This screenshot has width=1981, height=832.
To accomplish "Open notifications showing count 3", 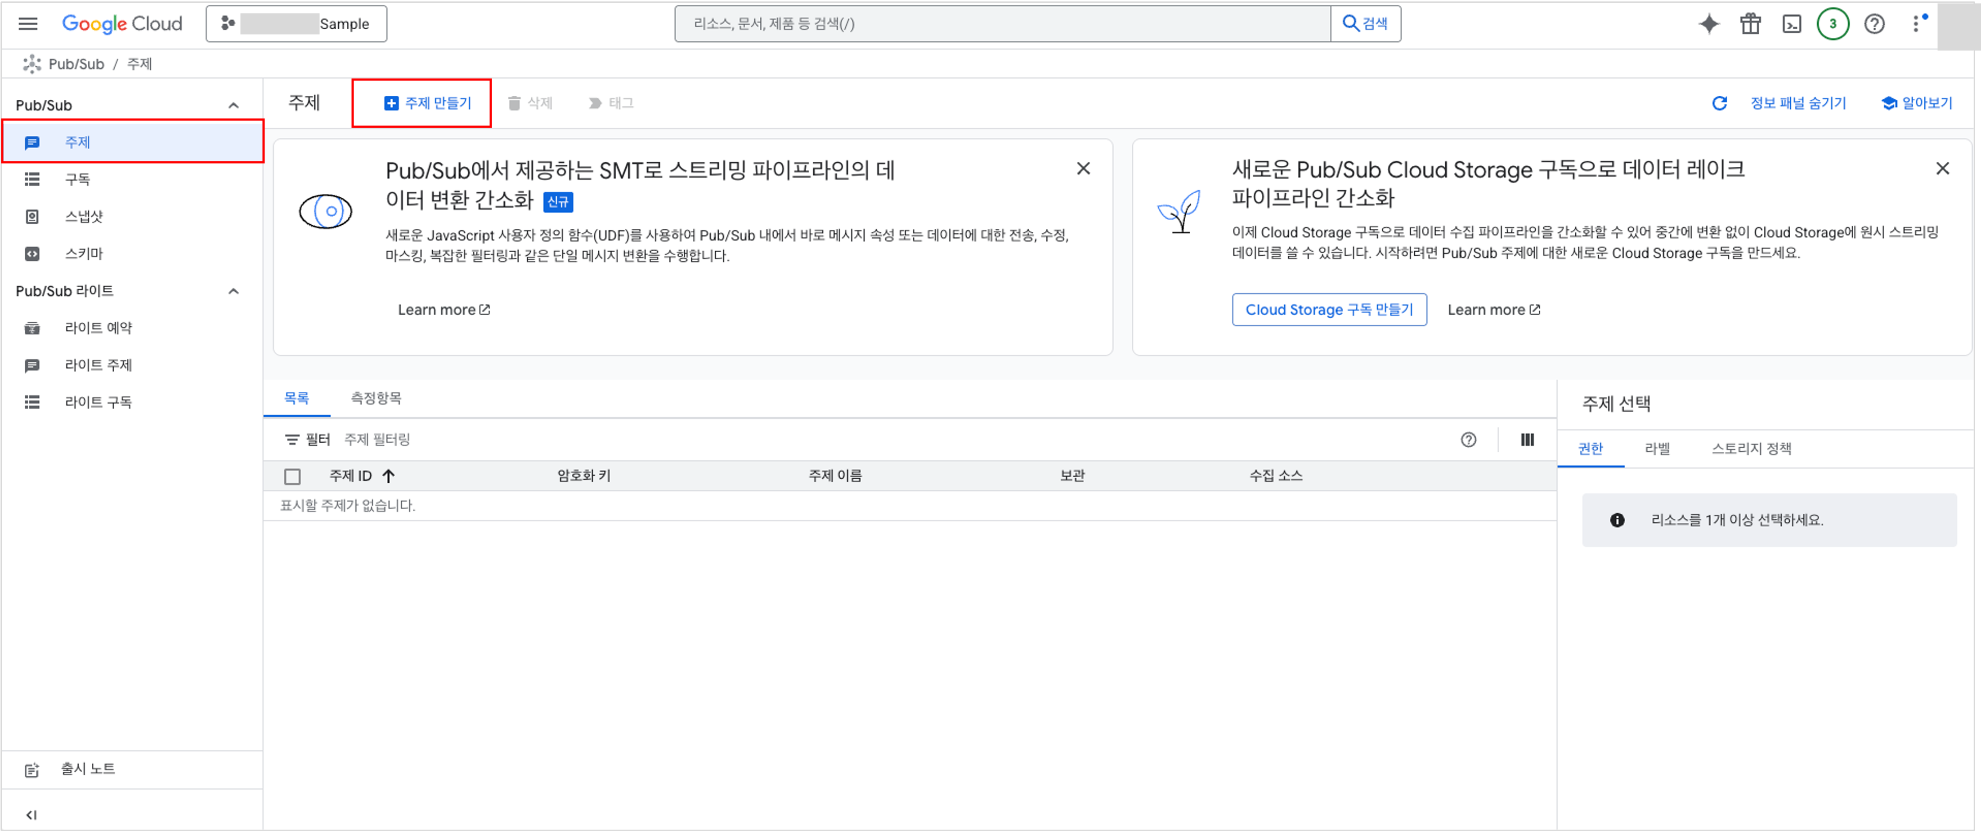I will (1834, 24).
